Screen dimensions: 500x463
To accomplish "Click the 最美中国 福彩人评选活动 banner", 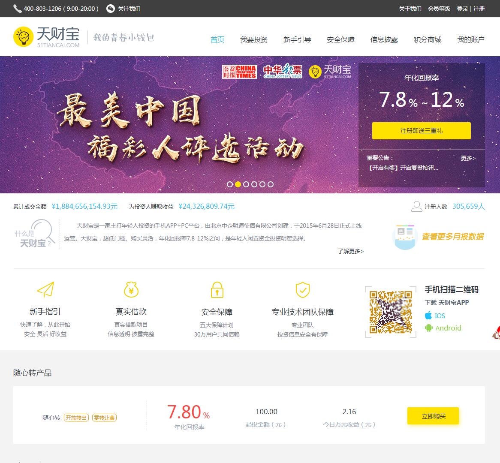I will point(180,128).
